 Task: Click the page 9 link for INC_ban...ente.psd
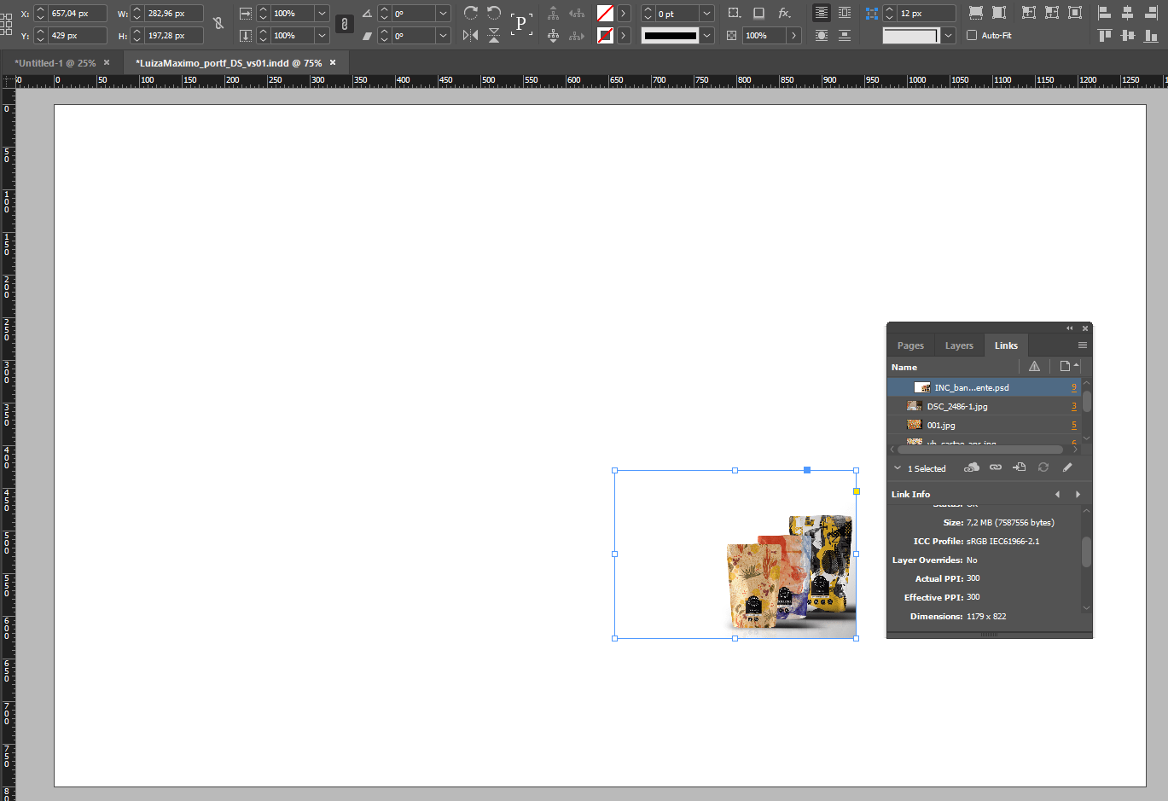click(1073, 386)
